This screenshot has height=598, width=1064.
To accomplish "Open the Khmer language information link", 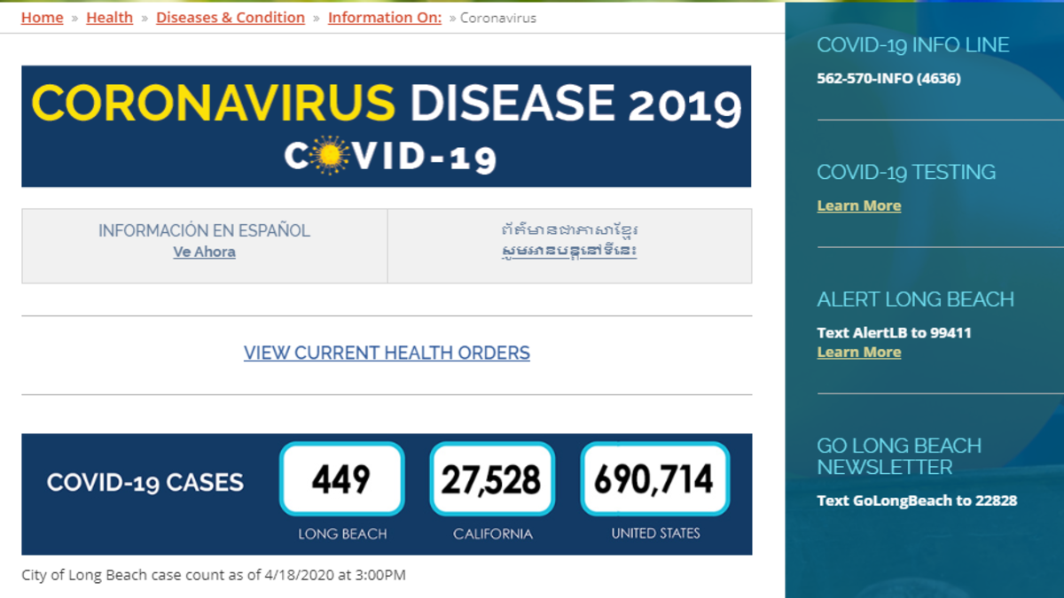I will point(568,251).
